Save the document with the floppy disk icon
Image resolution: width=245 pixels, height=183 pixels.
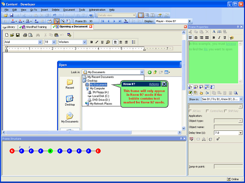pyautogui.click(x=11, y=15)
